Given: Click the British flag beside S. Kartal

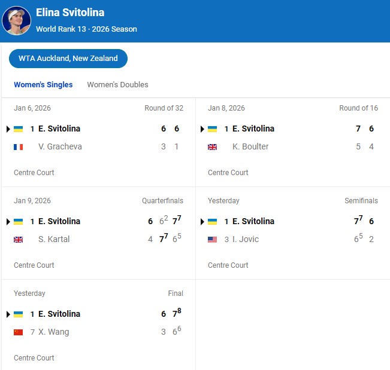Looking at the screenshot, I should coord(18,240).
